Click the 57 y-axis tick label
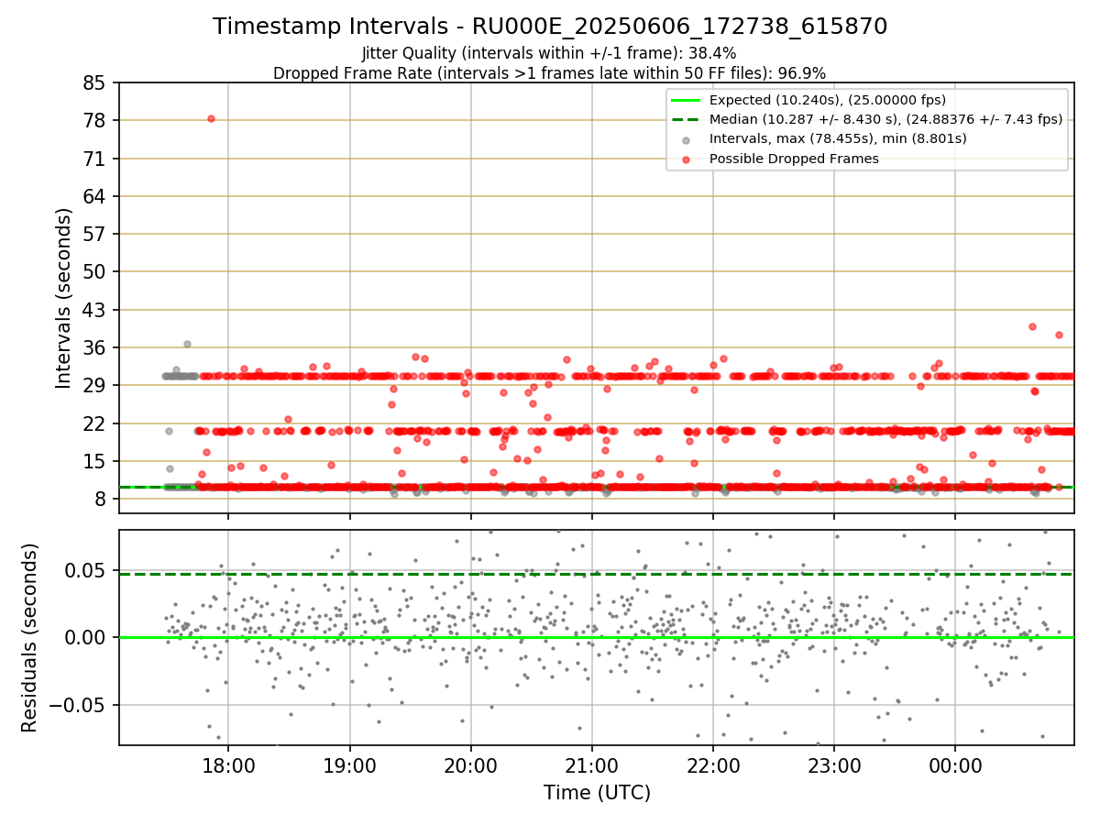The width and height of the screenshot is (1100, 825). click(x=93, y=234)
